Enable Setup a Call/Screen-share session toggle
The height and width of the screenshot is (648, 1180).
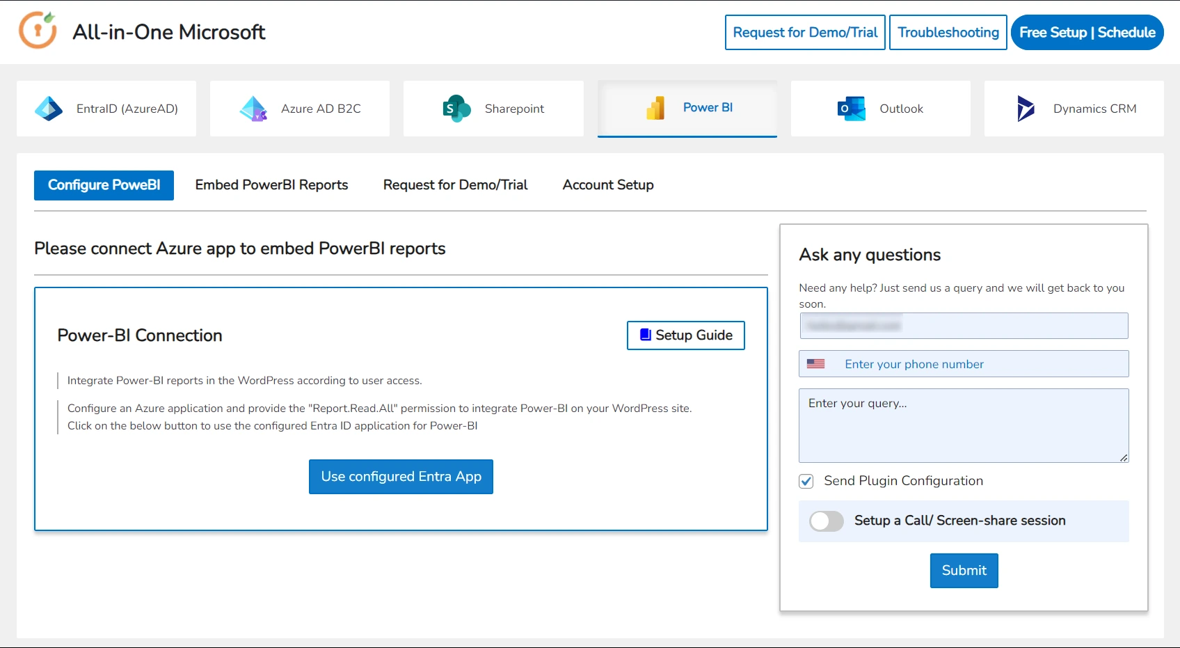827,521
